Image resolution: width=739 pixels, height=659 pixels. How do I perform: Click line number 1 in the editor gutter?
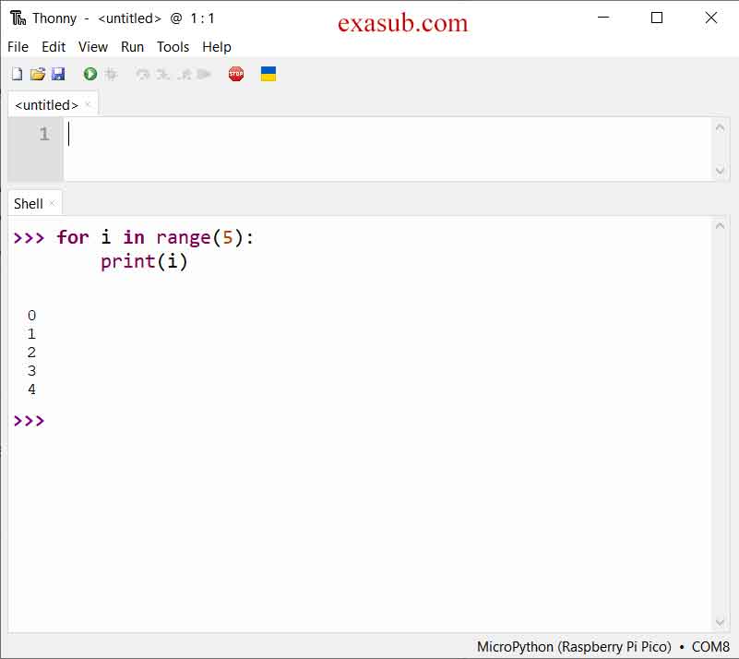click(x=44, y=134)
